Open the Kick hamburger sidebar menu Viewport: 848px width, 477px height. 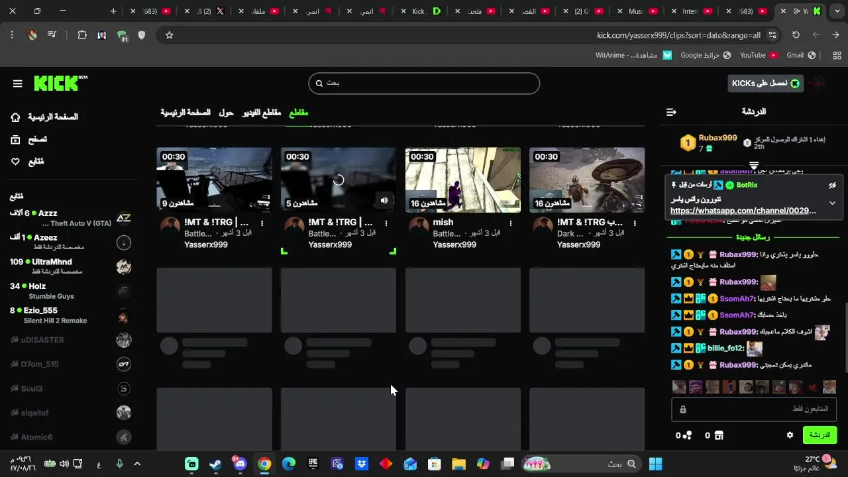(18, 83)
